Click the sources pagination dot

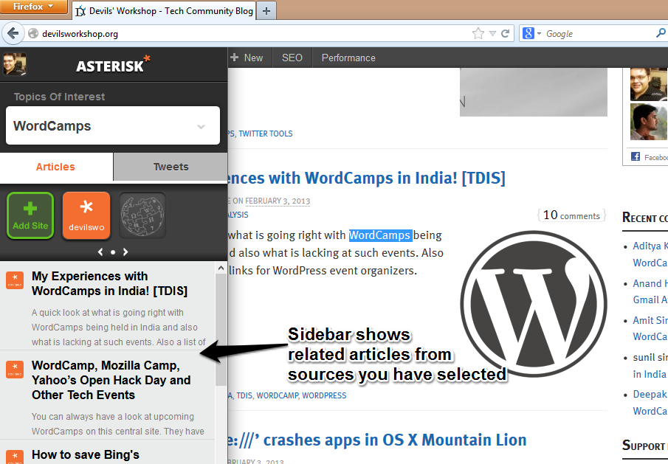[x=113, y=252]
